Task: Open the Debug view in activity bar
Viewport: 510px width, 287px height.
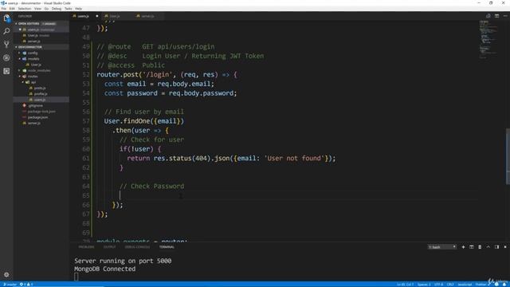Action: pyautogui.click(x=6, y=58)
